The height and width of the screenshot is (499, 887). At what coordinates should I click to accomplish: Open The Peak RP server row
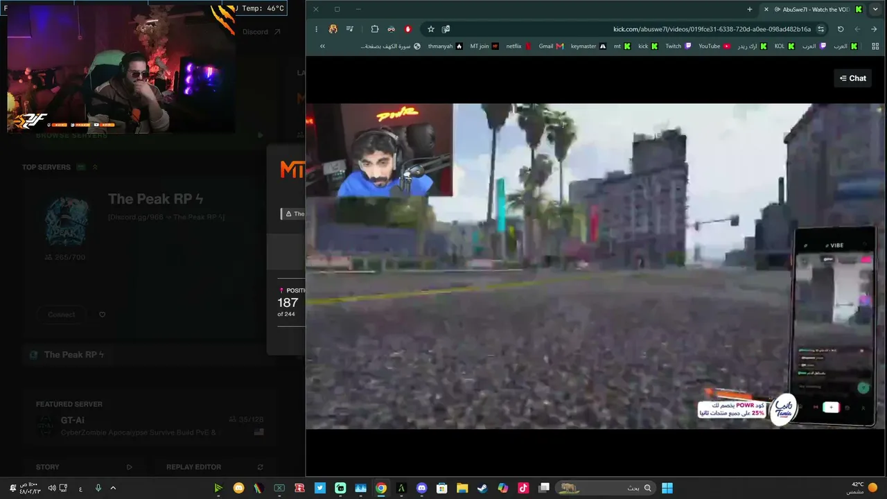click(150, 355)
